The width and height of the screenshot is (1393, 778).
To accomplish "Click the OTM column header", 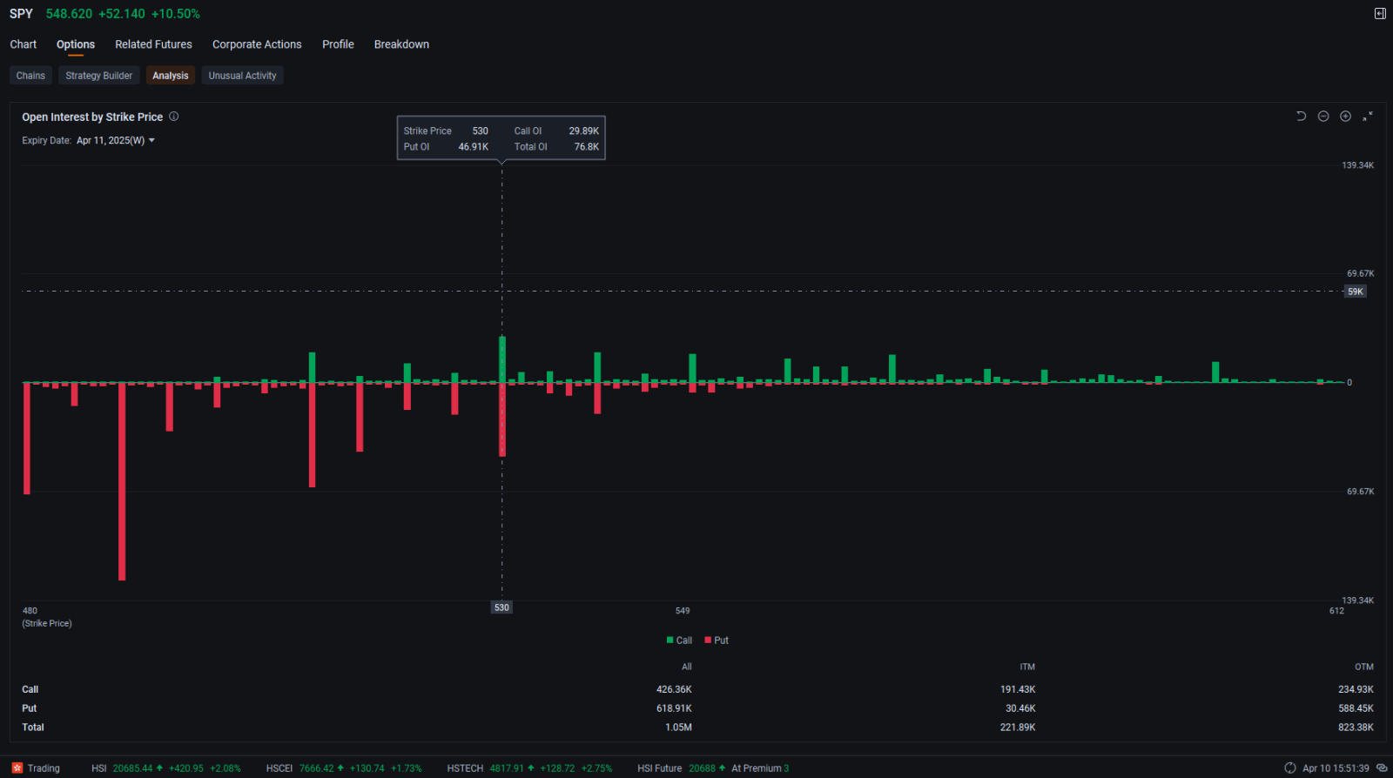I will [x=1364, y=667].
